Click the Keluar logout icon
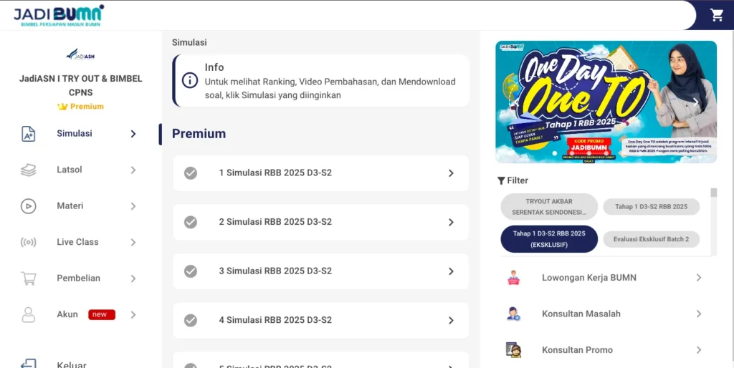Screen dimensions: 734x368 coord(29,363)
